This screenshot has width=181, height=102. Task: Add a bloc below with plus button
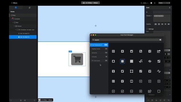pyautogui.click(x=96, y=97)
